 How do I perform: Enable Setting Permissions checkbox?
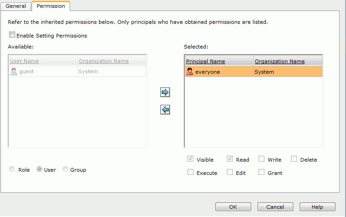12,35
